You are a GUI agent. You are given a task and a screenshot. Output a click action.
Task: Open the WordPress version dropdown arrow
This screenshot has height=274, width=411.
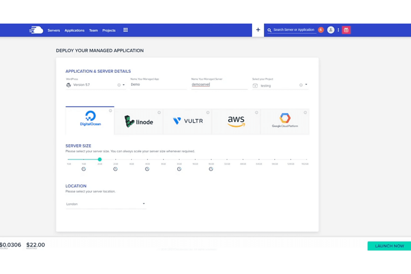click(124, 85)
